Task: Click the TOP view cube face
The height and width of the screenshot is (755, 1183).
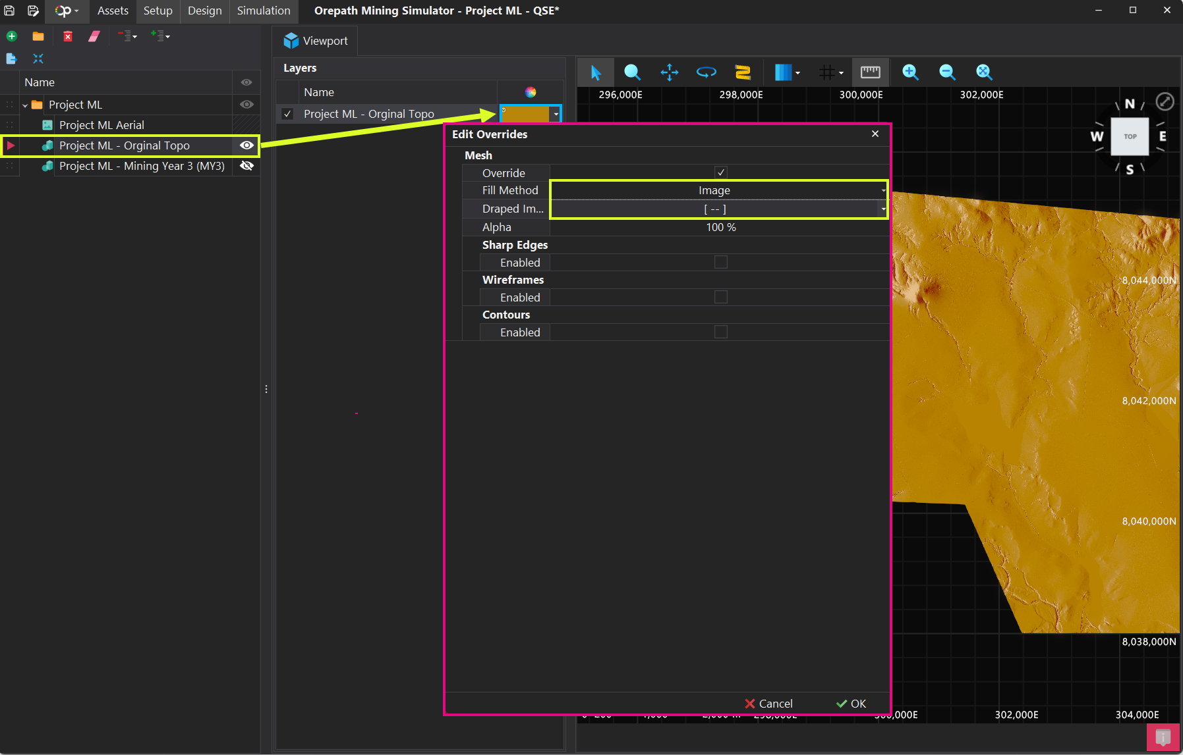Action: [x=1130, y=136]
